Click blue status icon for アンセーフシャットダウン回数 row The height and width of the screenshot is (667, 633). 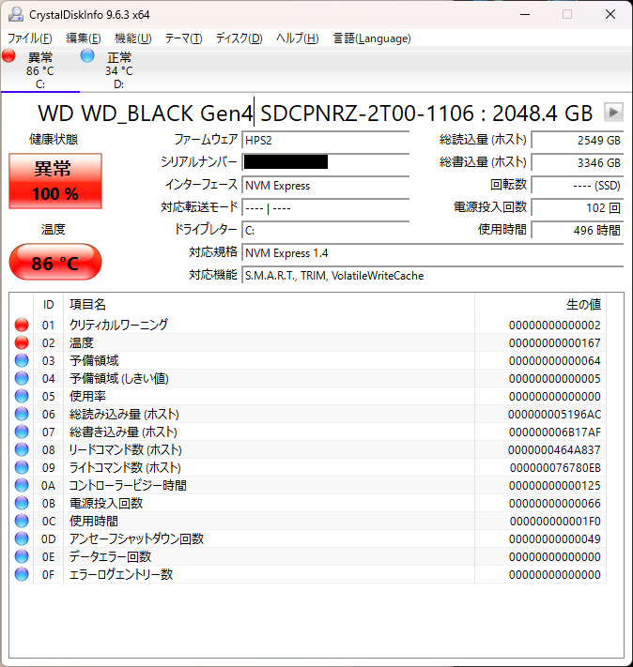coord(22,539)
